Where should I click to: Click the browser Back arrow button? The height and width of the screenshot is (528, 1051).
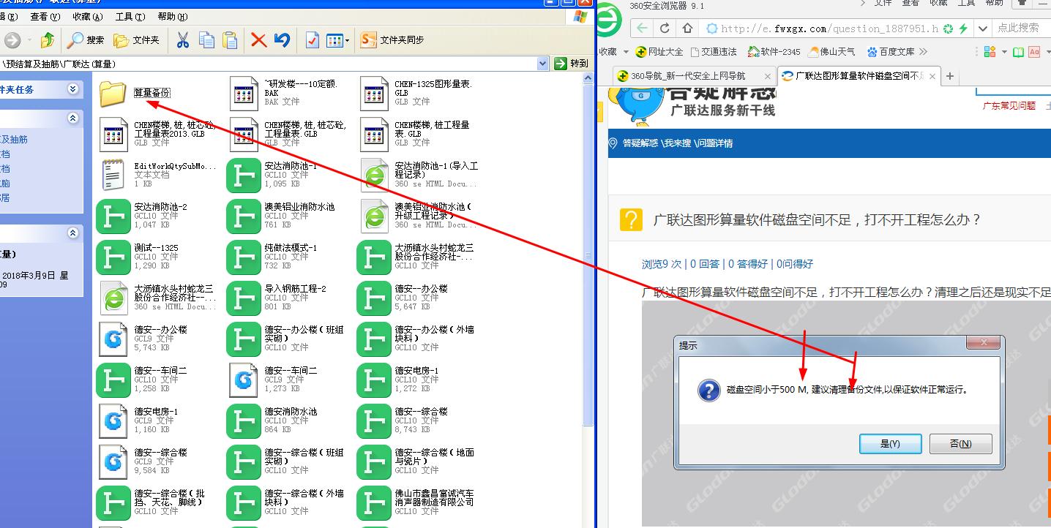pyautogui.click(x=642, y=28)
